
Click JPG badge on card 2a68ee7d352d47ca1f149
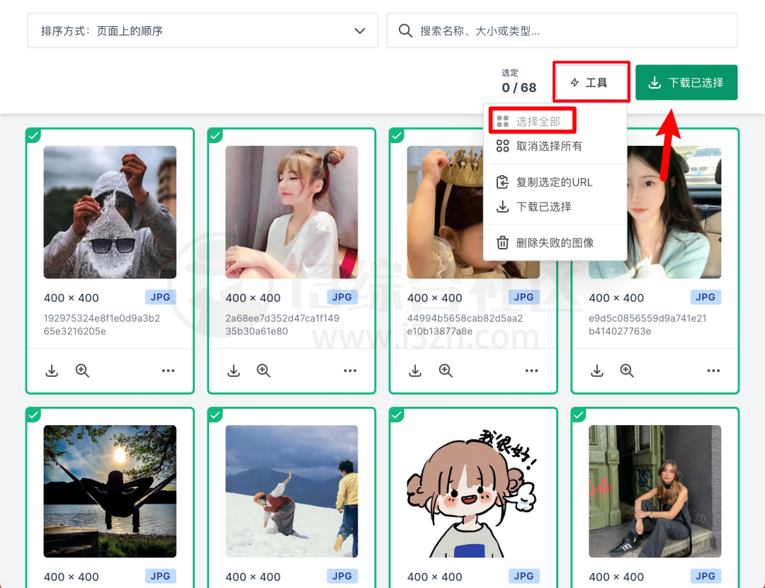[x=342, y=297]
